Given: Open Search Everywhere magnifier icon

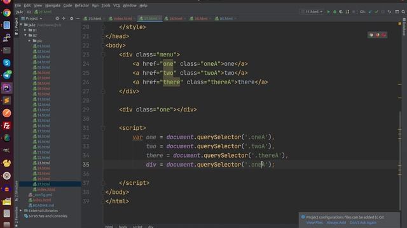Looking at the screenshot, I should 403,12.
